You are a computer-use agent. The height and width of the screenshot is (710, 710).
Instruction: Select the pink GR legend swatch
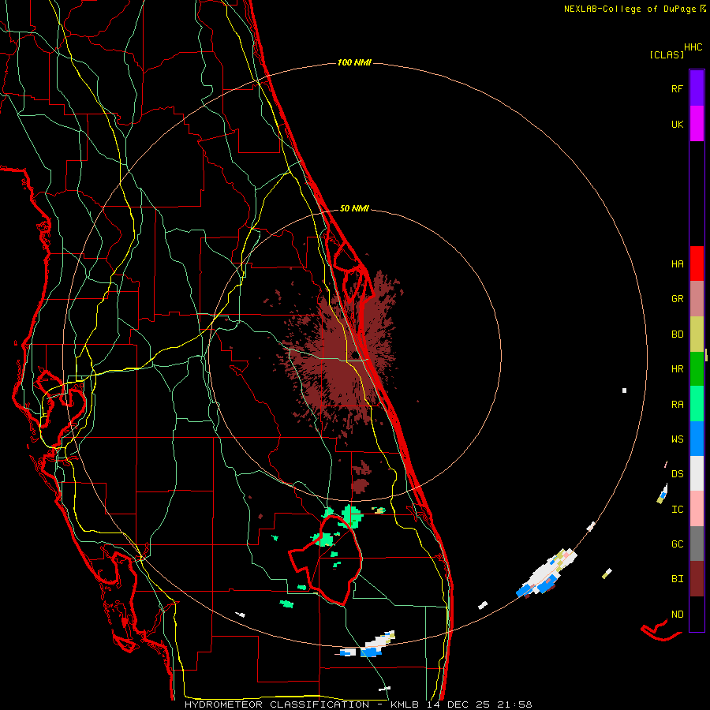(x=697, y=299)
